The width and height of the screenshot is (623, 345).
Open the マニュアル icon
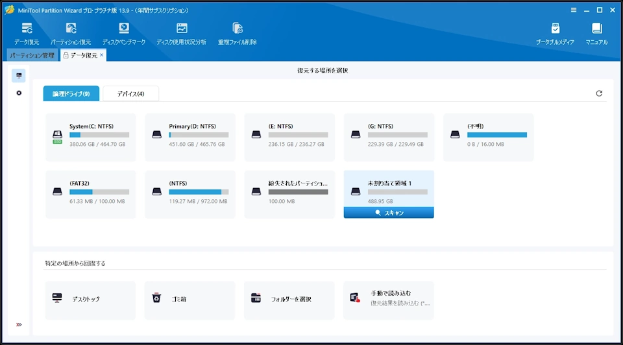click(596, 33)
